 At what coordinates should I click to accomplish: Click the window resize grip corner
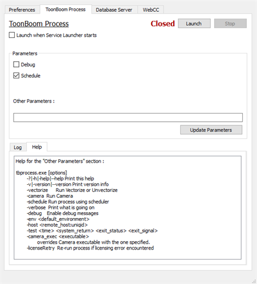point(254,281)
